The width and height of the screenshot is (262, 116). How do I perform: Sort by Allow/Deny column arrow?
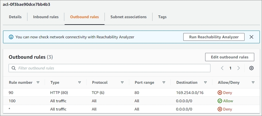[x=253, y=82]
